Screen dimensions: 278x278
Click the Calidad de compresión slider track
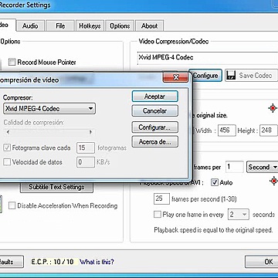49,132
